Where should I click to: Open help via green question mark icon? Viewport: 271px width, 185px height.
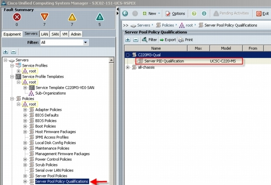click(194, 13)
